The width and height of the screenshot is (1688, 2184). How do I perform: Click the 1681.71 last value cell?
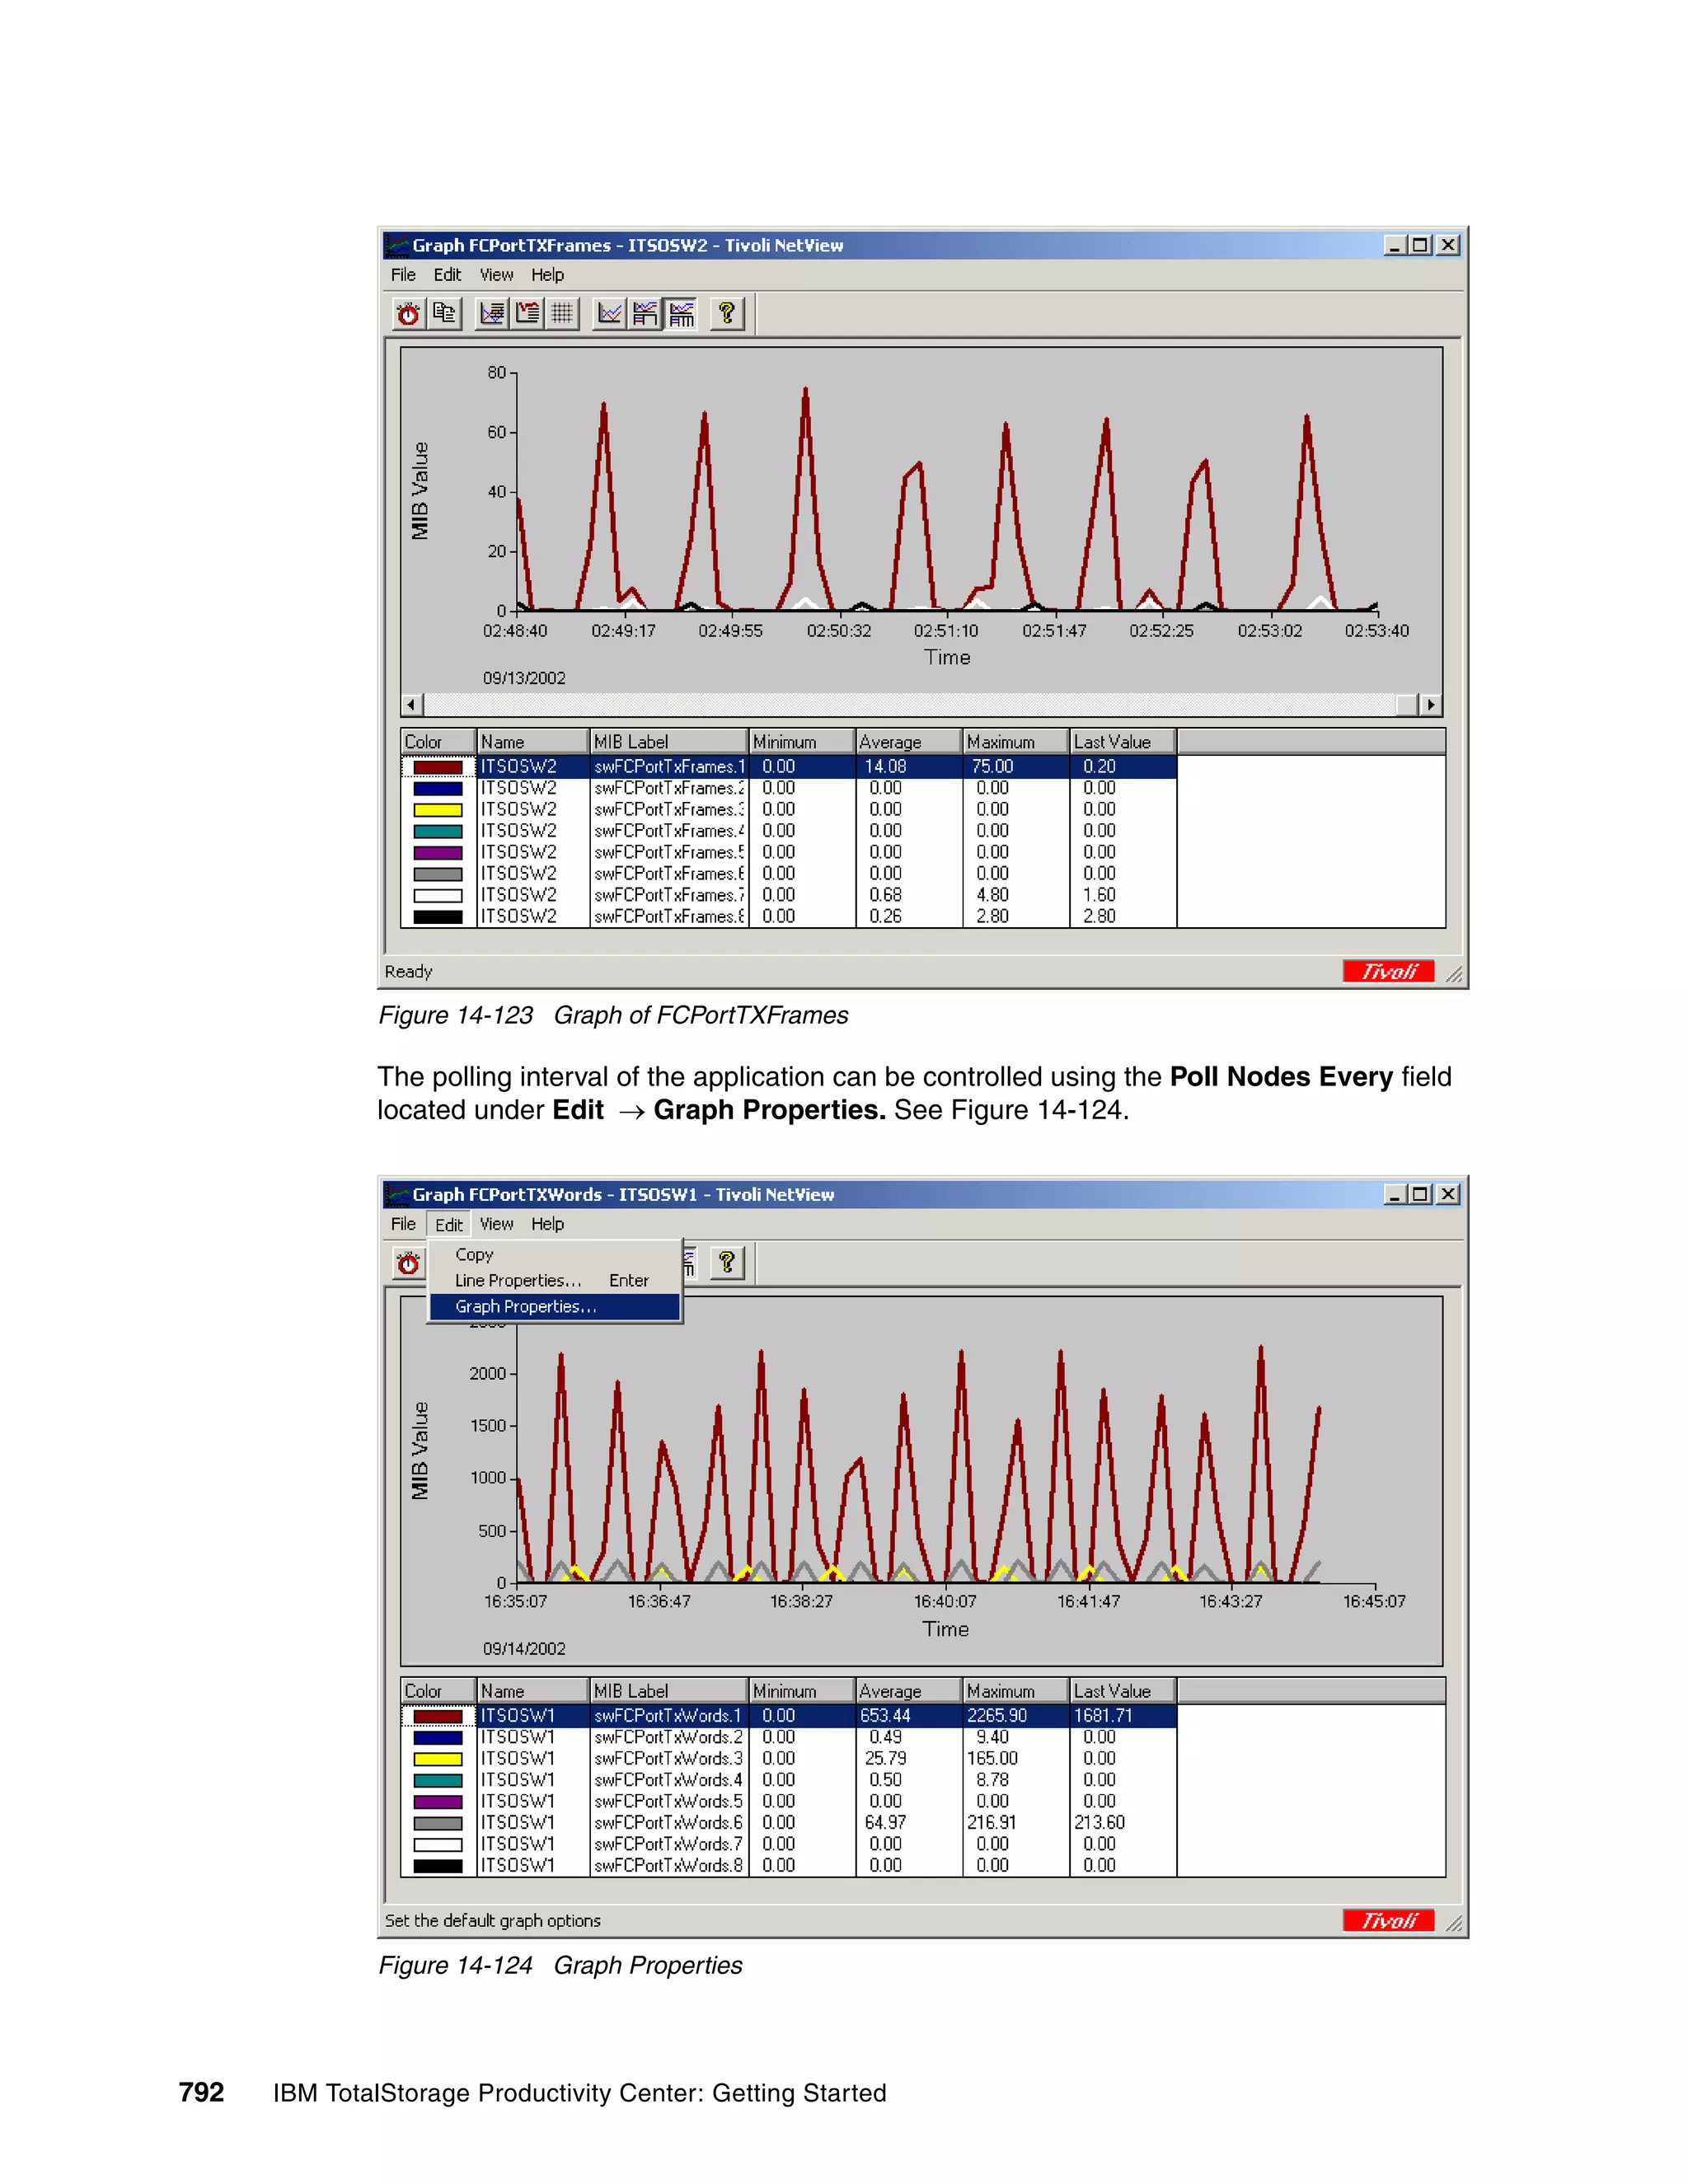point(1123,1716)
